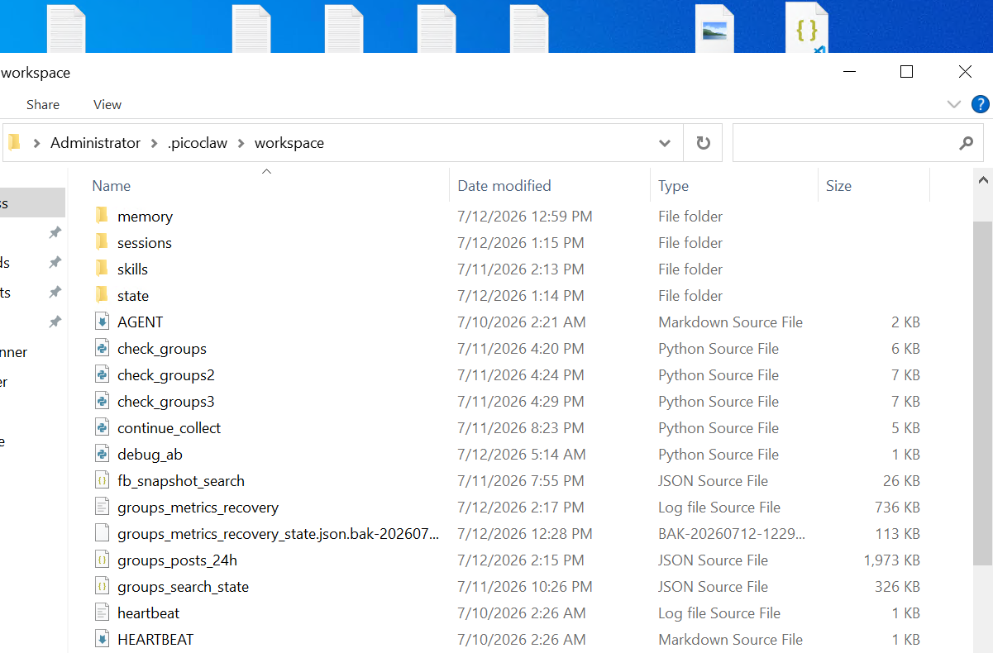Click the vertical scrollbar in file list
The height and width of the screenshot is (653, 993).
coord(982,393)
